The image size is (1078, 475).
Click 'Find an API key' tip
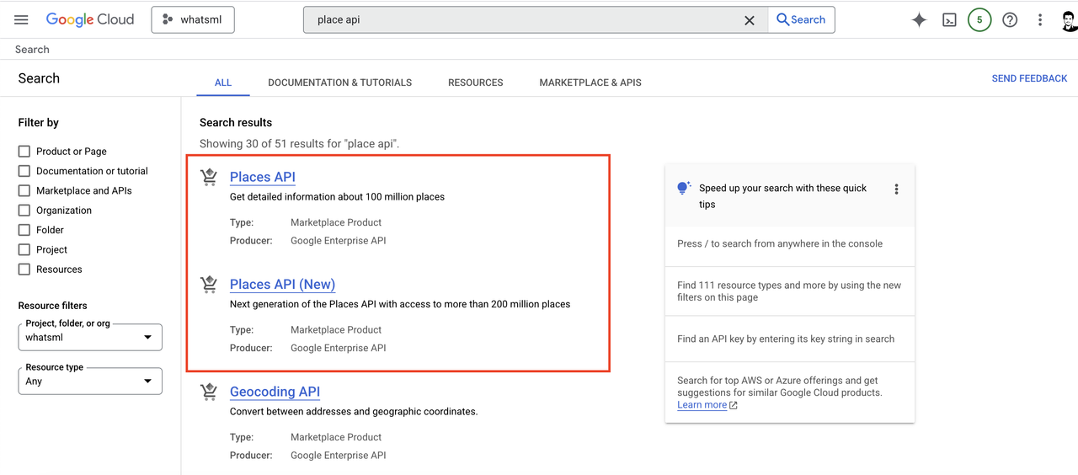pos(786,339)
